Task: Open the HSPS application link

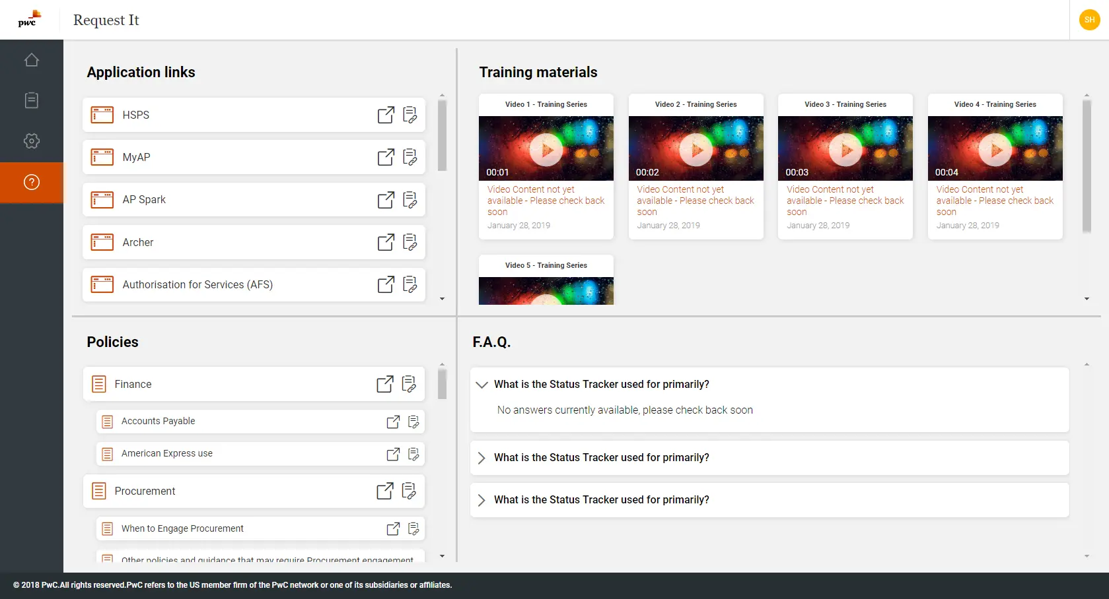Action: tap(254, 115)
